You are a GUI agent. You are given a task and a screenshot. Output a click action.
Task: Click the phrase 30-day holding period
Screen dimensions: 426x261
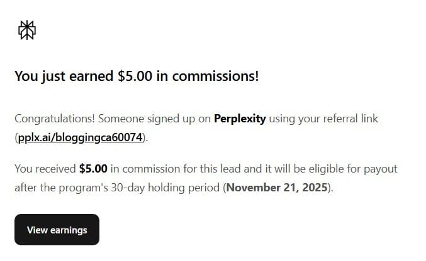(x=165, y=188)
